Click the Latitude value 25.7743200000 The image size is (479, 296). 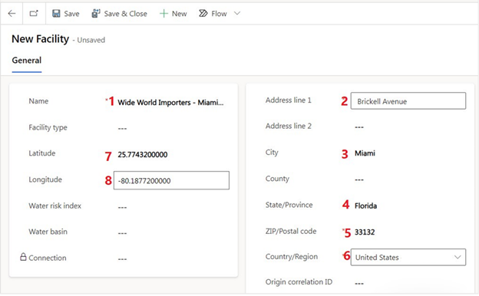pyautogui.click(x=143, y=155)
